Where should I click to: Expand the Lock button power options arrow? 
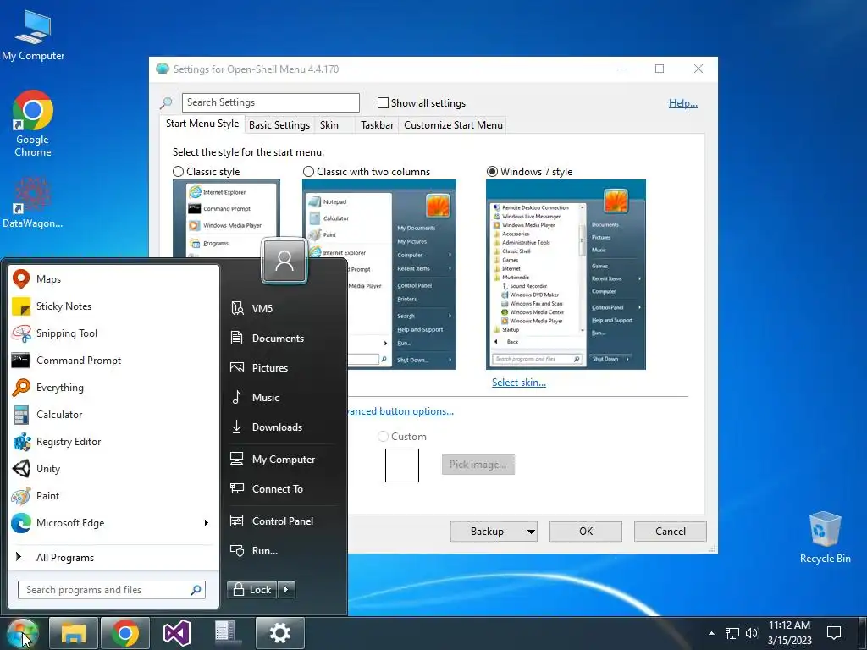tap(286, 590)
